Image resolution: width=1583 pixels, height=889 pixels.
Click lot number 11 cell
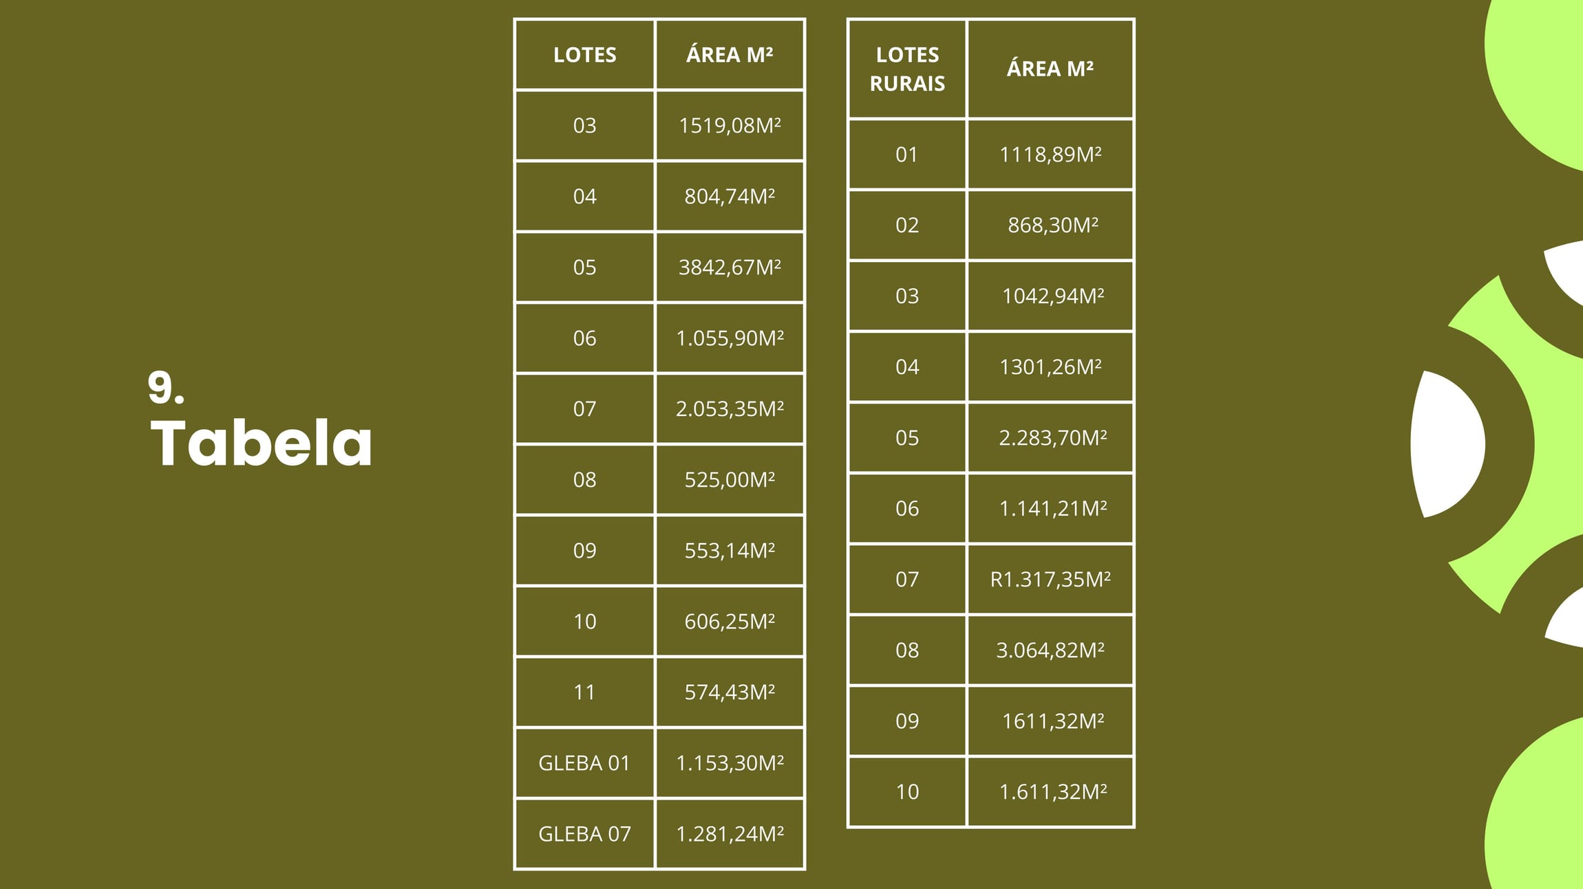coord(584,692)
